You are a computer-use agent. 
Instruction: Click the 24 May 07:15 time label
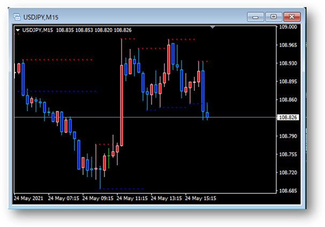coord(64,199)
